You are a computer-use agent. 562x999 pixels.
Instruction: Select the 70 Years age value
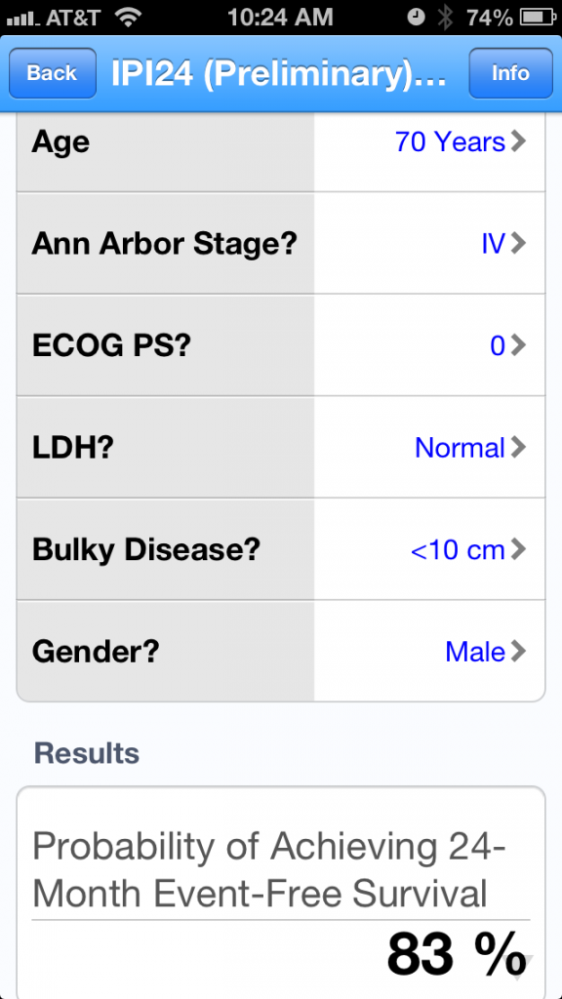tap(450, 141)
